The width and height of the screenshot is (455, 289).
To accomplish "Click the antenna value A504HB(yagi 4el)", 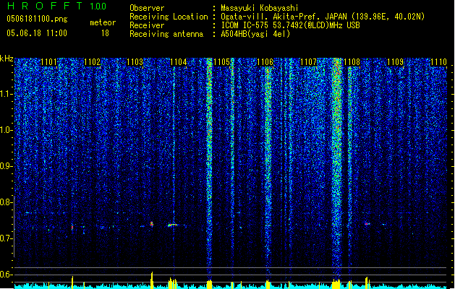I will coord(255,34).
